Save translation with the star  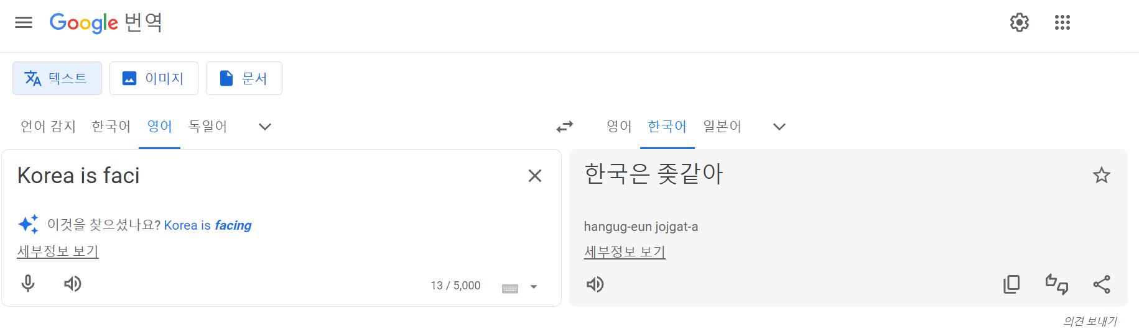click(1101, 175)
